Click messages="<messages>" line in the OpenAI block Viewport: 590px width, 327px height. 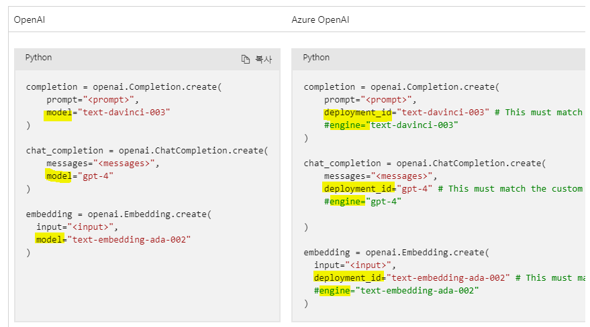click(103, 163)
